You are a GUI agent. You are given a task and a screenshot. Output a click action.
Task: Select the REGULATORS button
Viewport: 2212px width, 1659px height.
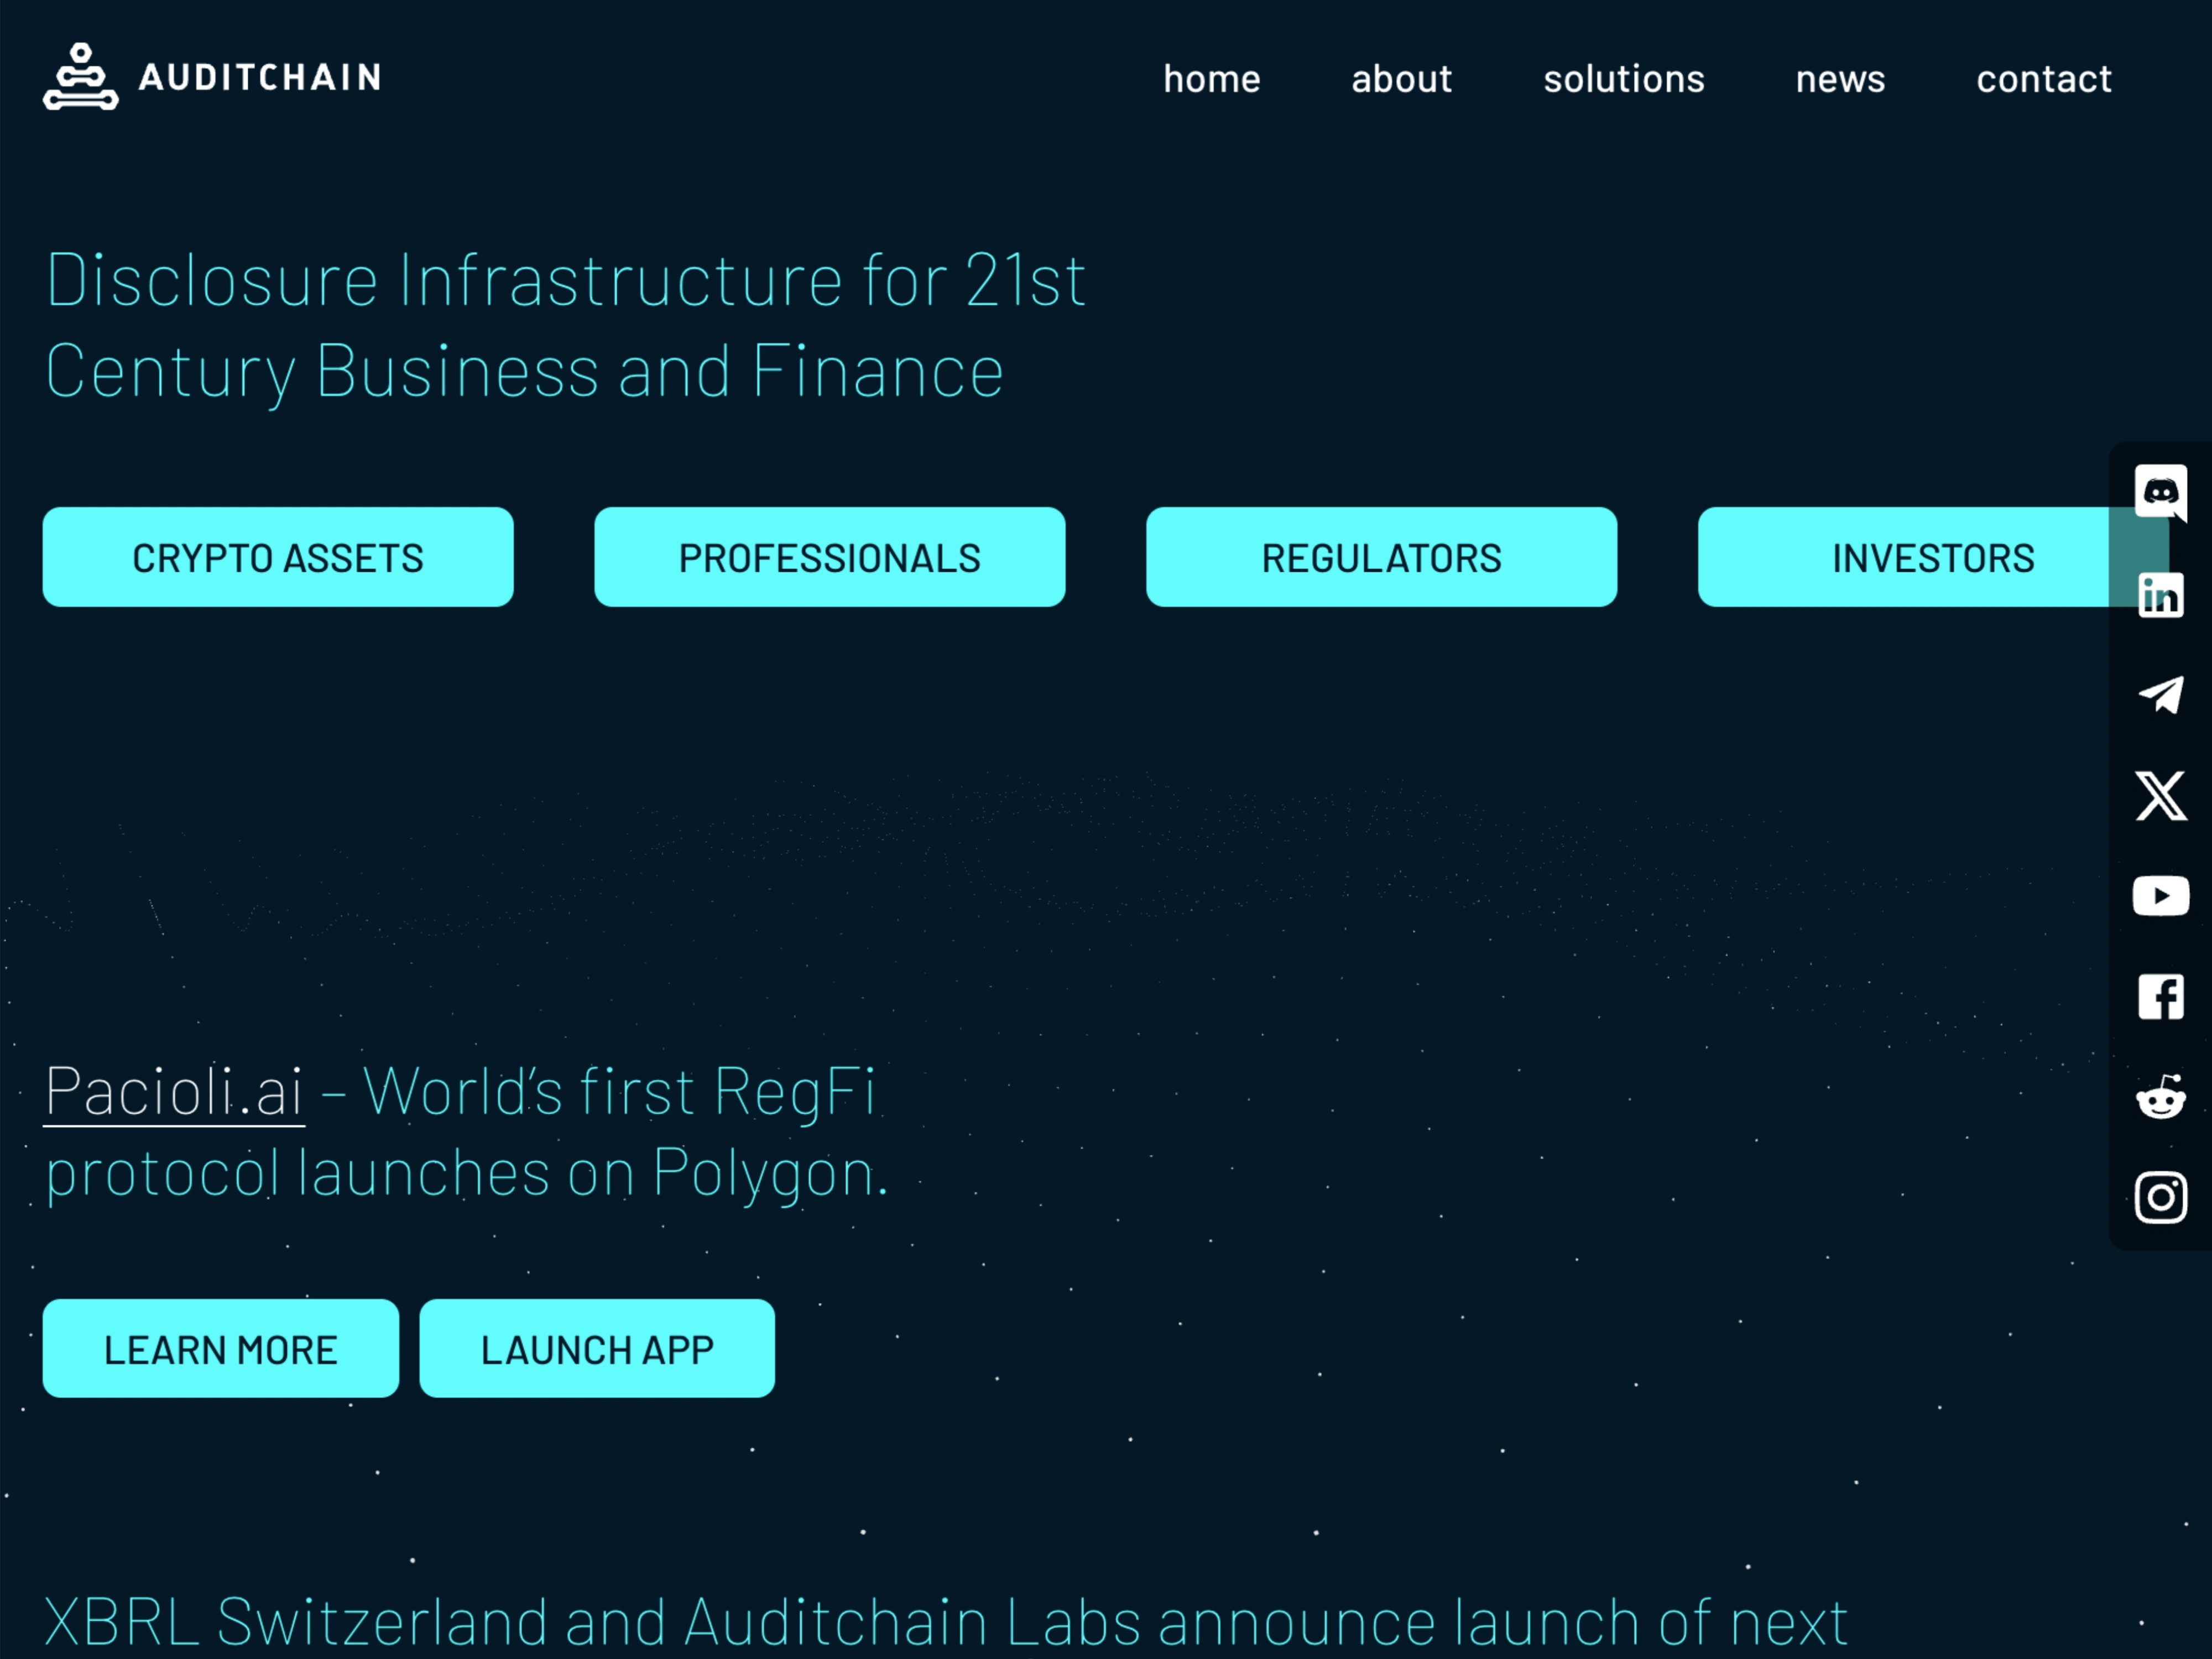(1381, 557)
